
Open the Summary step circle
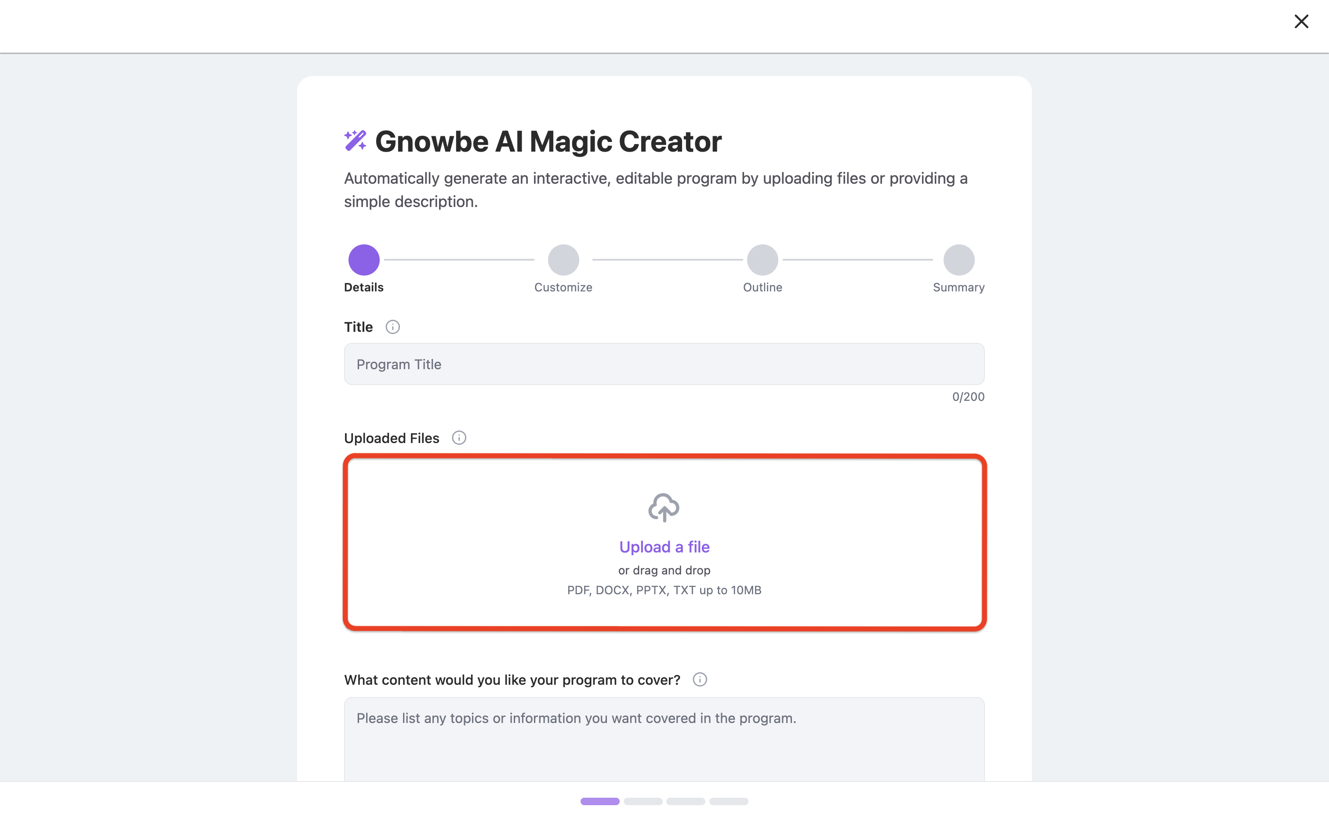(959, 260)
